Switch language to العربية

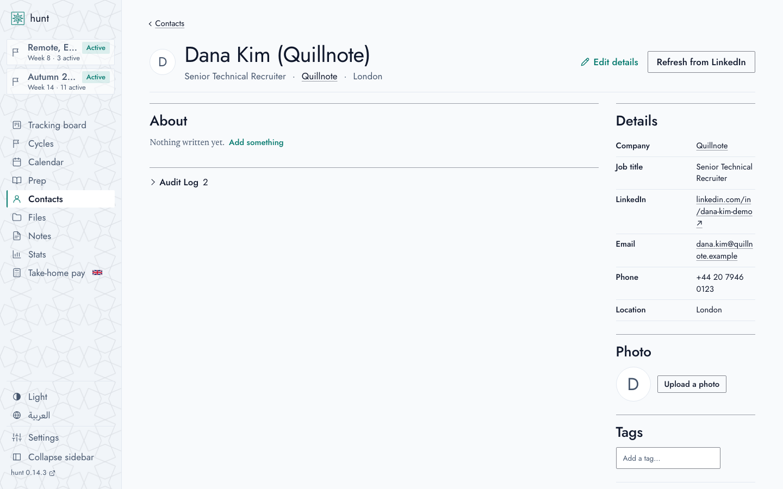point(61,415)
